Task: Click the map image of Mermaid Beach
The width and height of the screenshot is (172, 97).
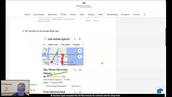Action: [62, 56]
